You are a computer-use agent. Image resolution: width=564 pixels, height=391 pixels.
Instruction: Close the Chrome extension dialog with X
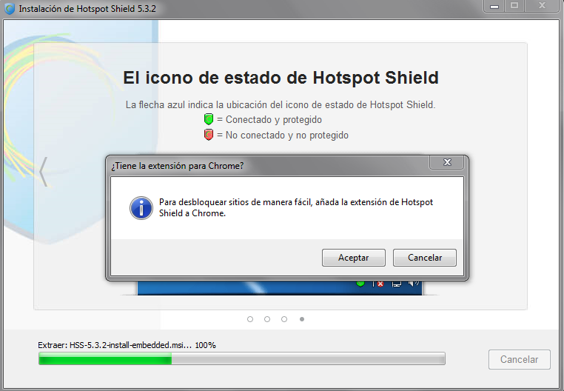(x=447, y=162)
